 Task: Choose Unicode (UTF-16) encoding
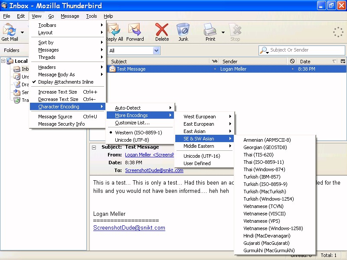click(x=204, y=156)
